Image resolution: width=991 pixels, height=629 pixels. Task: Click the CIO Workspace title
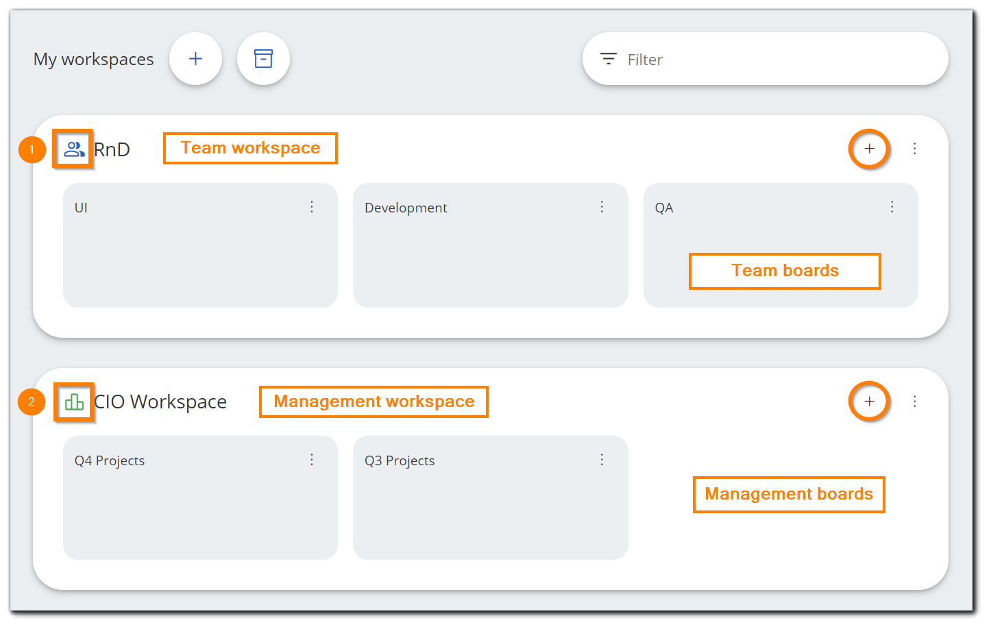click(x=160, y=402)
